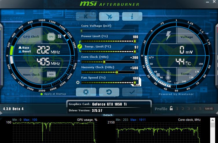Reset settings with the circular arrow button
The height and width of the screenshot is (143, 218).
pos(109,92)
